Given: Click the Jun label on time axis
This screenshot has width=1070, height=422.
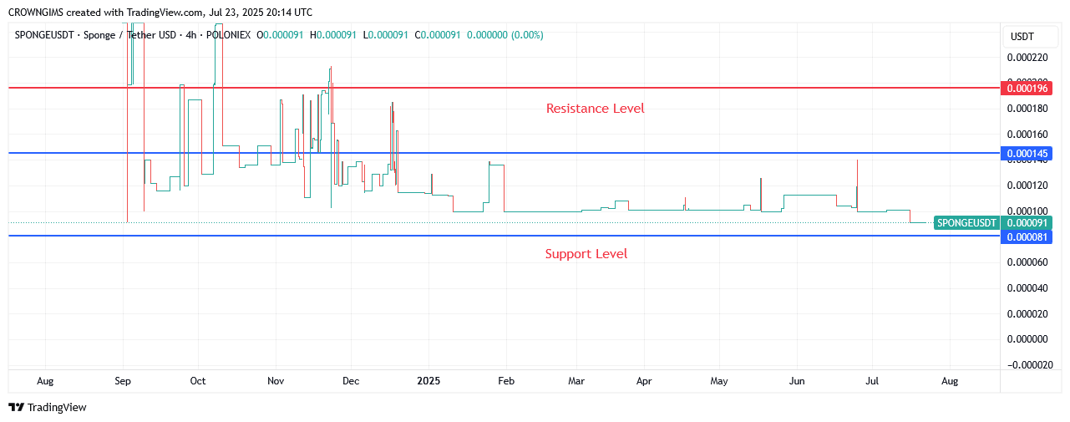Looking at the screenshot, I should [x=797, y=381].
